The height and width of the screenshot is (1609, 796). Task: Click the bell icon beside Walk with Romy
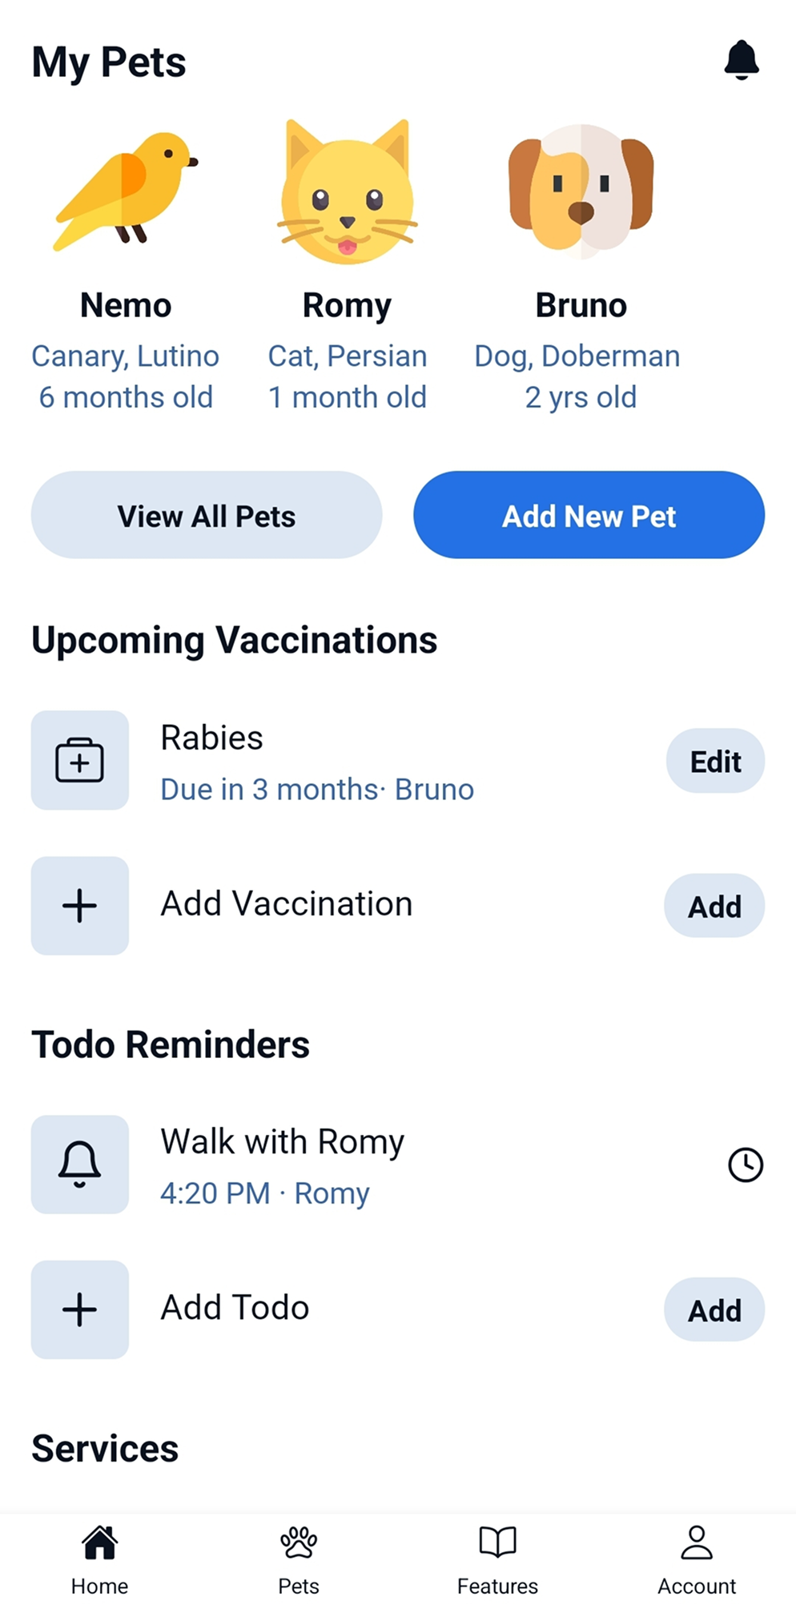(x=80, y=1165)
